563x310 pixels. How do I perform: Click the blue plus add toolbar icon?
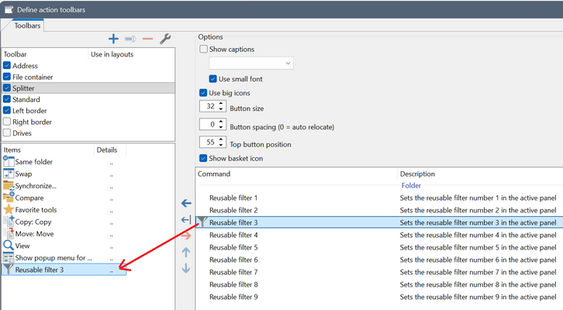[x=113, y=39]
